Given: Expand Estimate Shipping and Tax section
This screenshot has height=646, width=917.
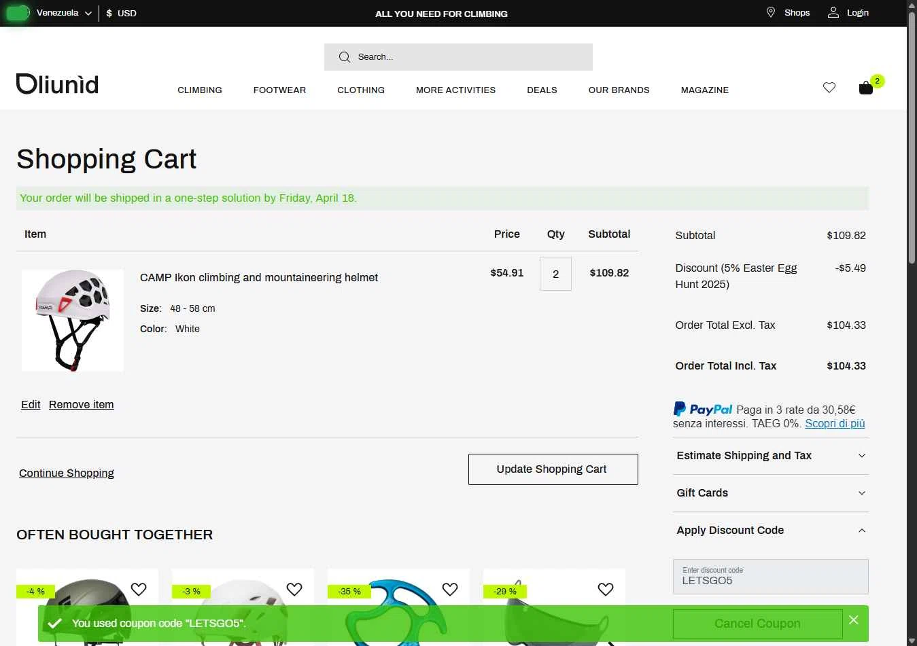Looking at the screenshot, I should (771, 456).
